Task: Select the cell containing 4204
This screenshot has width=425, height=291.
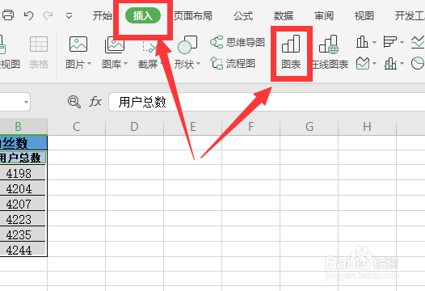Action: [23, 188]
